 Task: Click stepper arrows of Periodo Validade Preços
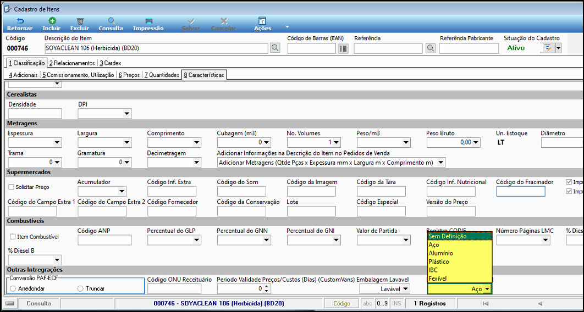267,288
